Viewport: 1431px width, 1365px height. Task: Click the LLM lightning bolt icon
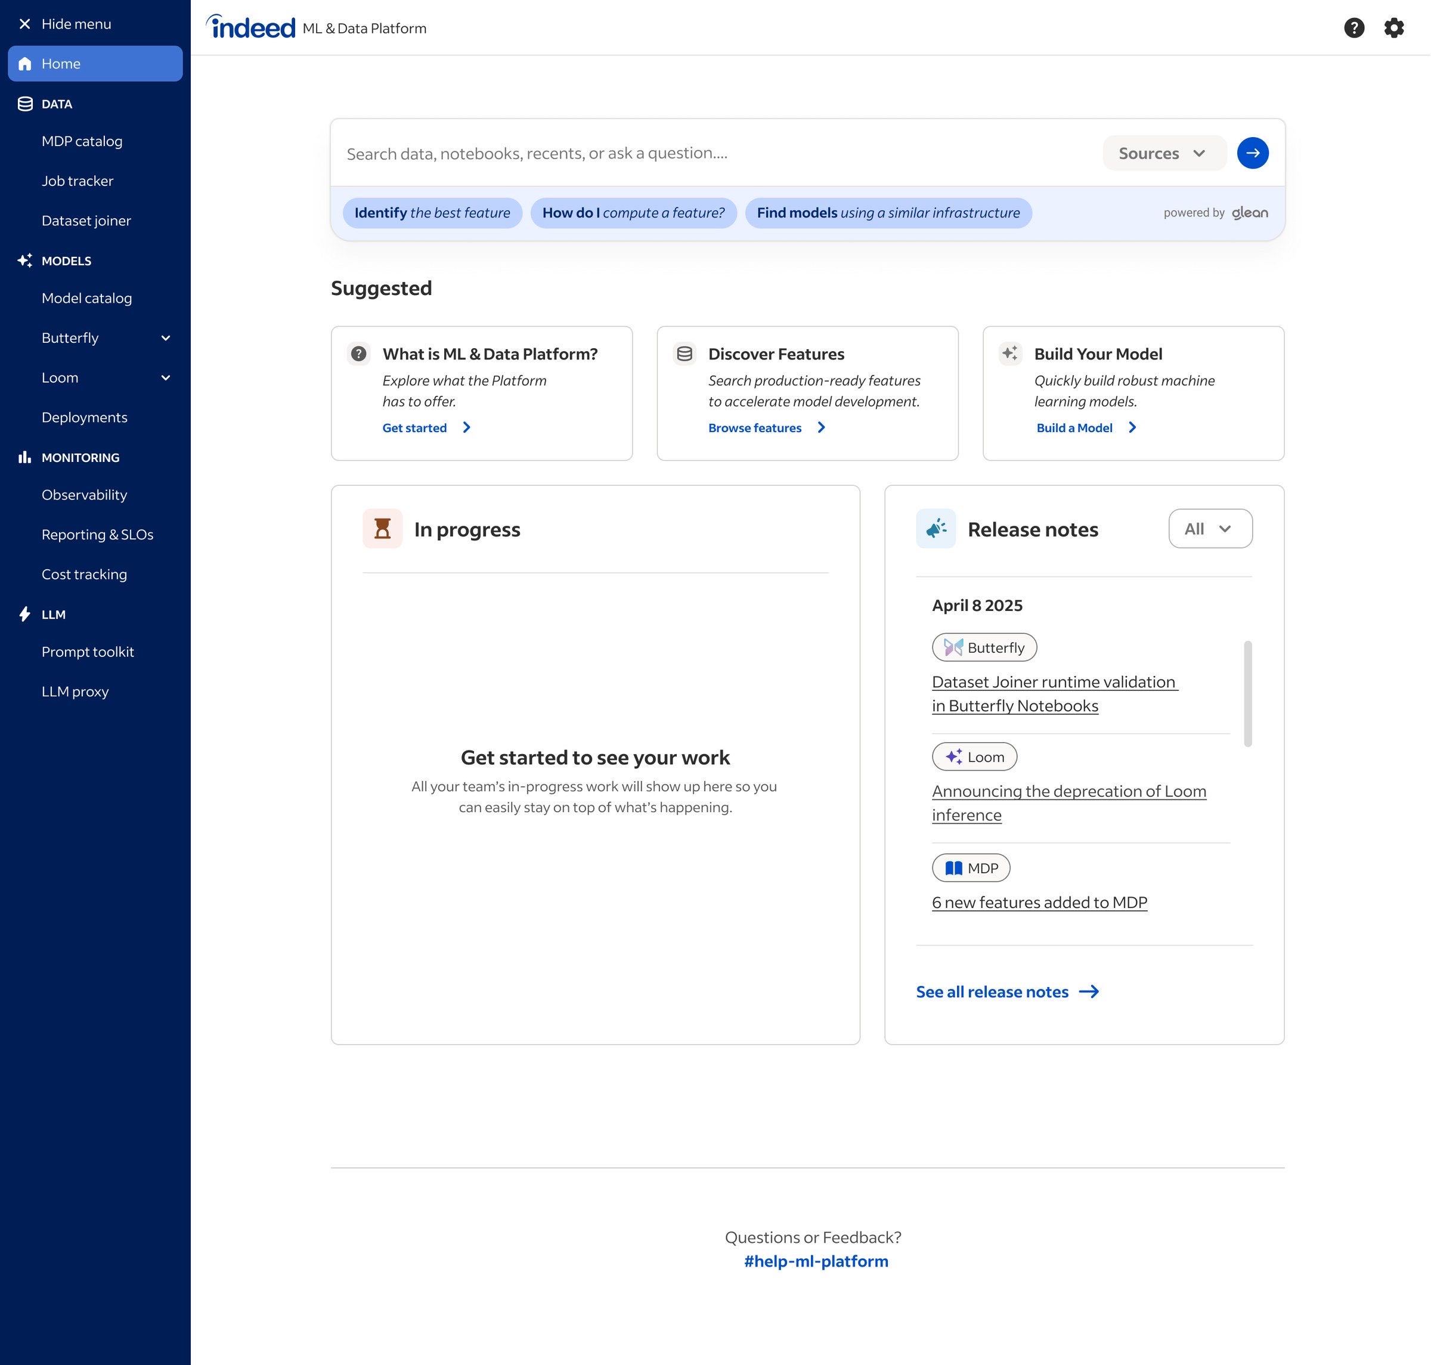point(25,614)
